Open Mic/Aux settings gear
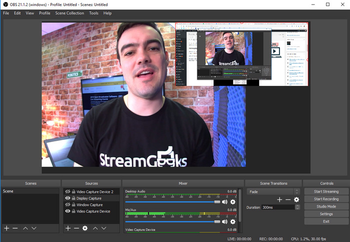This screenshot has width=350, height=242. [x=233, y=221]
